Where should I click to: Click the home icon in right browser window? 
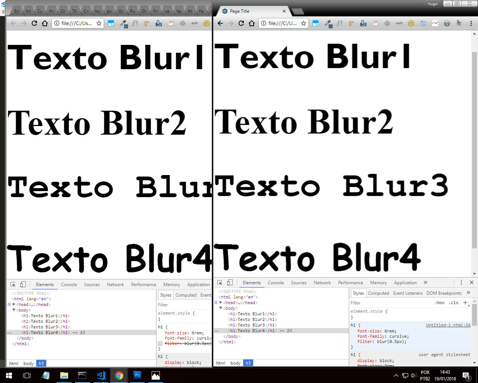(x=252, y=23)
